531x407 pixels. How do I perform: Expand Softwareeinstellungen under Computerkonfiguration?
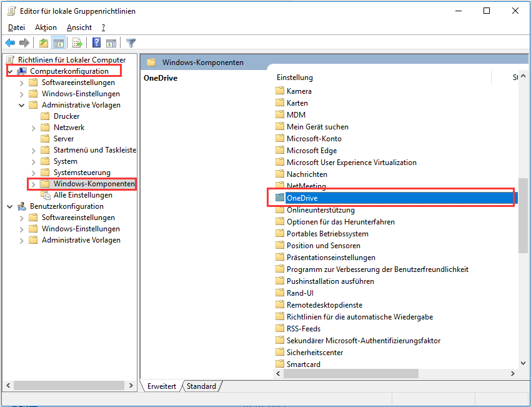(22, 83)
